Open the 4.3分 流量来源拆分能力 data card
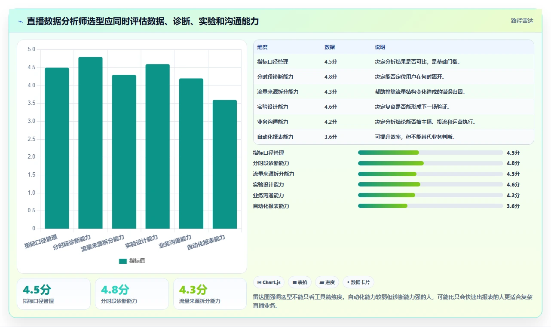Viewport: 551px width, 327px height. click(210, 294)
